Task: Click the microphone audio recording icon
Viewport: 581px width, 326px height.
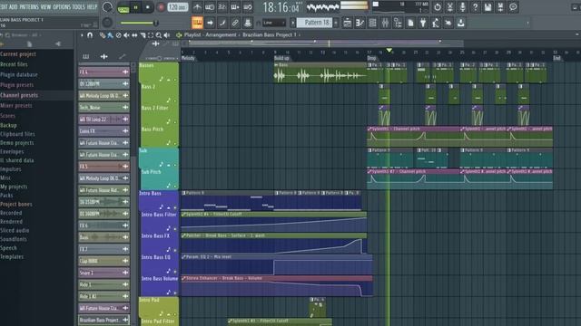Action: [x=462, y=7]
